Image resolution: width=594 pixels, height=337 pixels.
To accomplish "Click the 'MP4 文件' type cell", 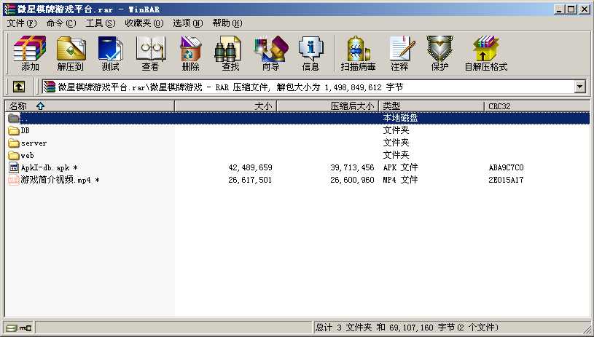I will click(400, 180).
